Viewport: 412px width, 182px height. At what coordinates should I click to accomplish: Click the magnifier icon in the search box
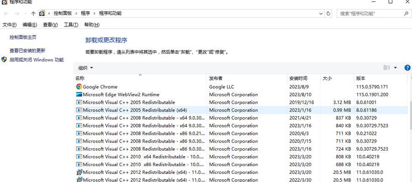[x=406, y=14]
